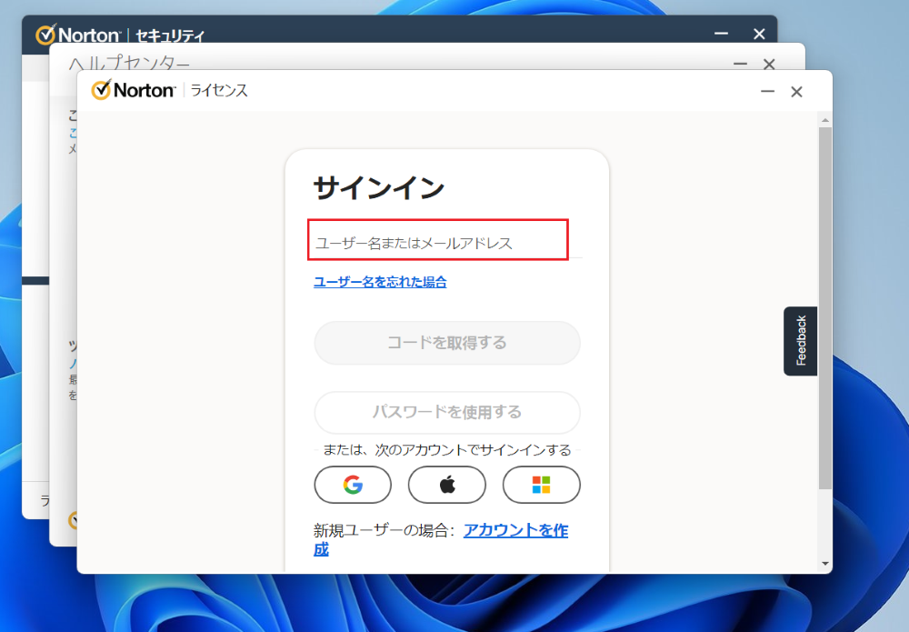Click the username or email address field
Screen dimensions: 909x632
click(x=447, y=242)
